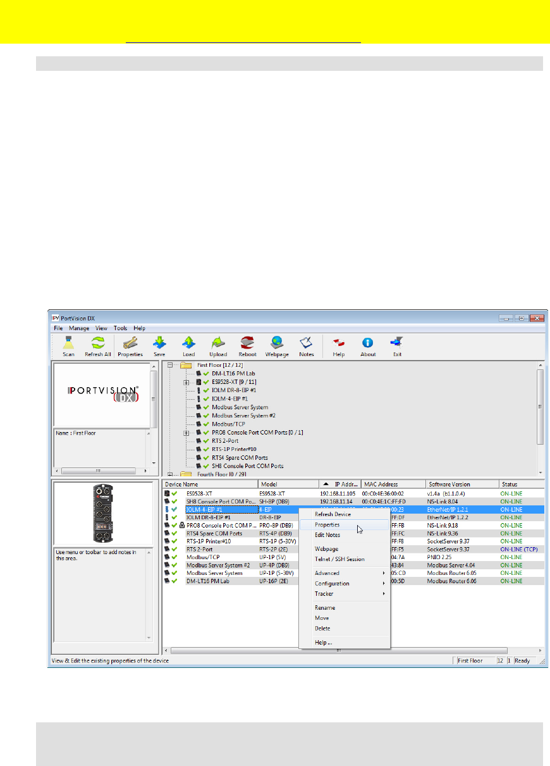Viewport: 550px width, 766px height.
Task: Expand the Tracker submenu
Action: 345,594
